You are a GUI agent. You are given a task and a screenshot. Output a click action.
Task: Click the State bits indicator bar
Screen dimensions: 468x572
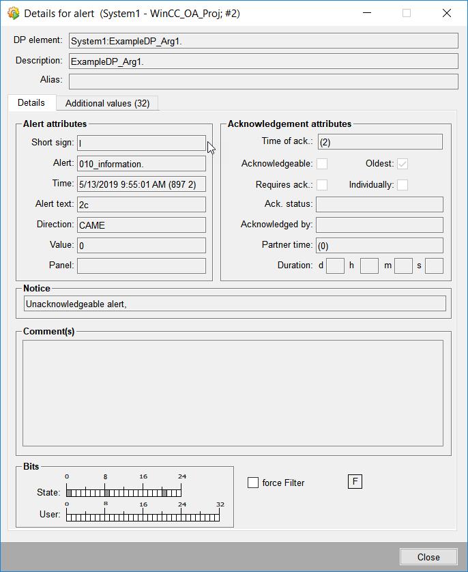pyautogui.click(x=123, y=492)
